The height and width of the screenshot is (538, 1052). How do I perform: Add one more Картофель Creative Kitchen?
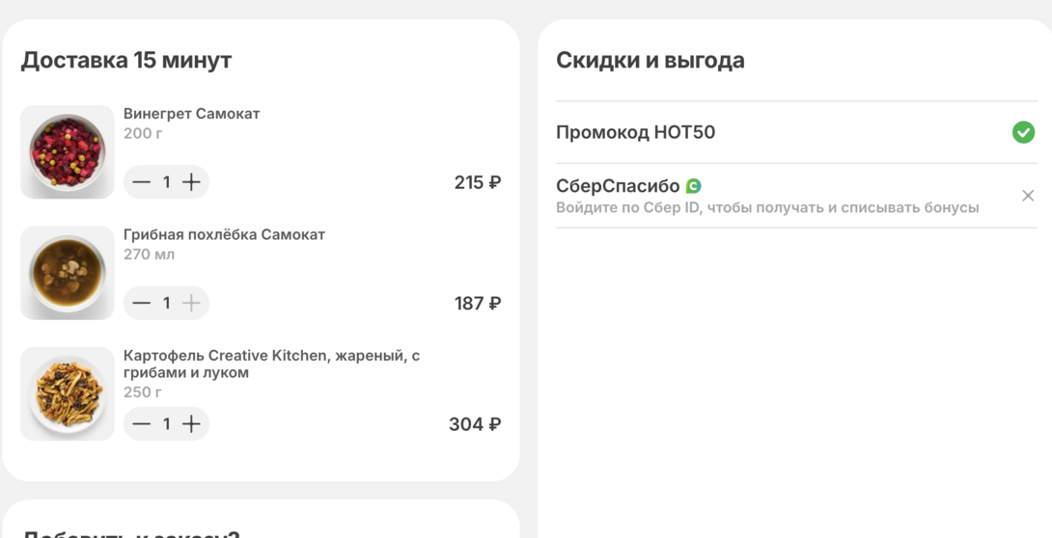point(191,424)
